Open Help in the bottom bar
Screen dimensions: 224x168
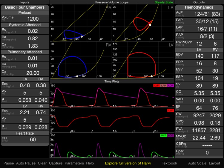pos(90,163)
